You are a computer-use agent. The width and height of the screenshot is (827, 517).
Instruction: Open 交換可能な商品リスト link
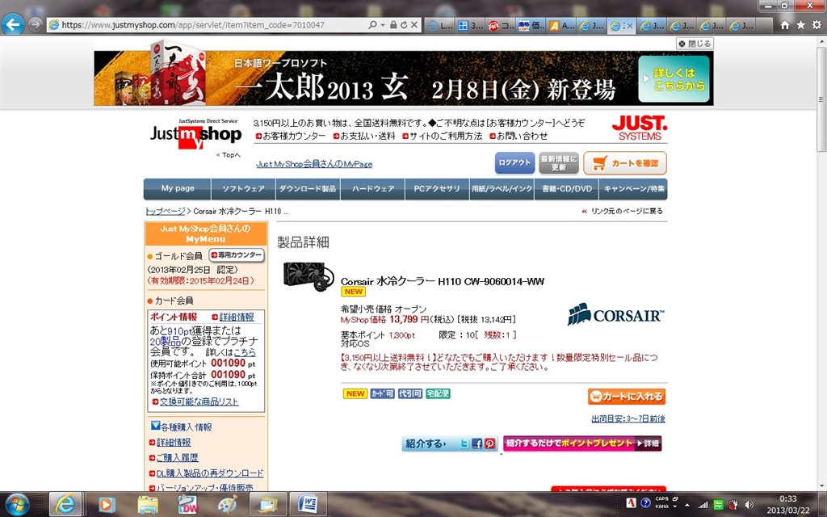coord(199,402)
